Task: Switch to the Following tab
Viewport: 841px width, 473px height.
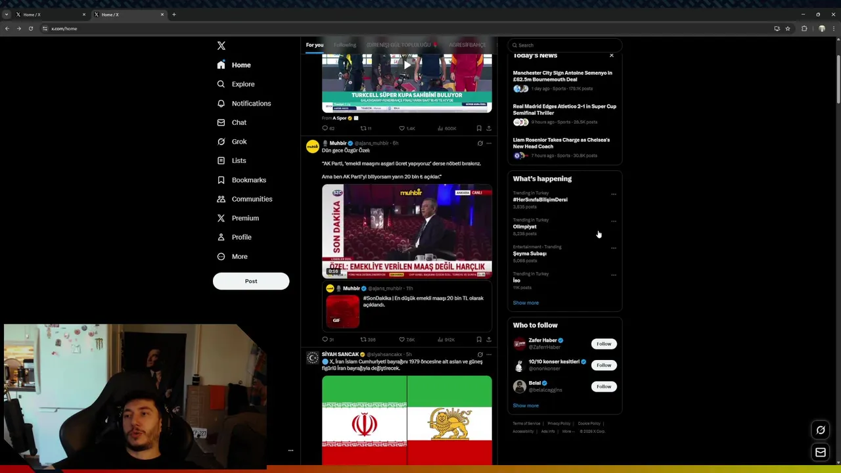Action: coord(344,45)
